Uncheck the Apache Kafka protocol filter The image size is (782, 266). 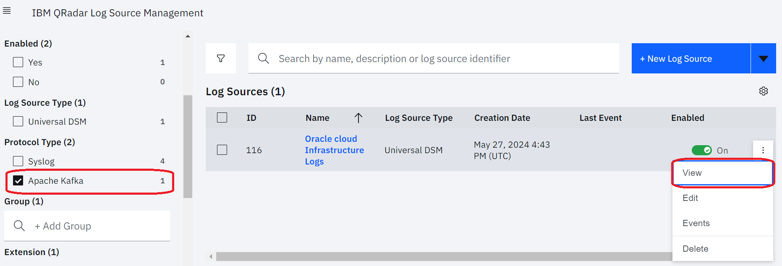[18, 181]
